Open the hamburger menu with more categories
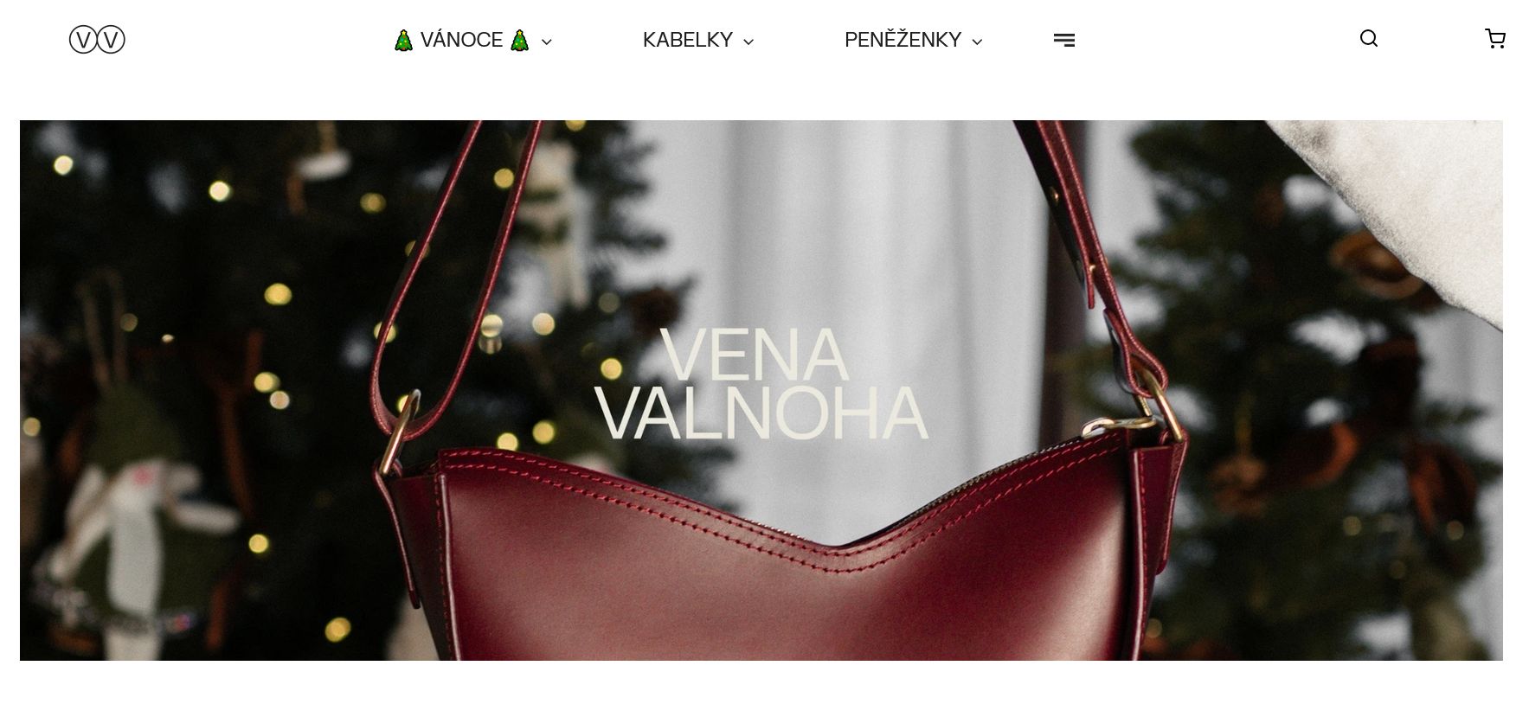The width and height of the screenshot is (1529, 704). point(1064,40)
